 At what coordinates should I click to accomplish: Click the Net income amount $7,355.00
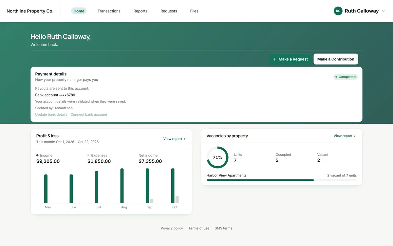tap(150, 161)
